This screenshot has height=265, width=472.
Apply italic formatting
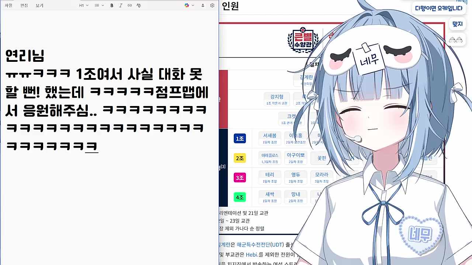pos(121,5)
